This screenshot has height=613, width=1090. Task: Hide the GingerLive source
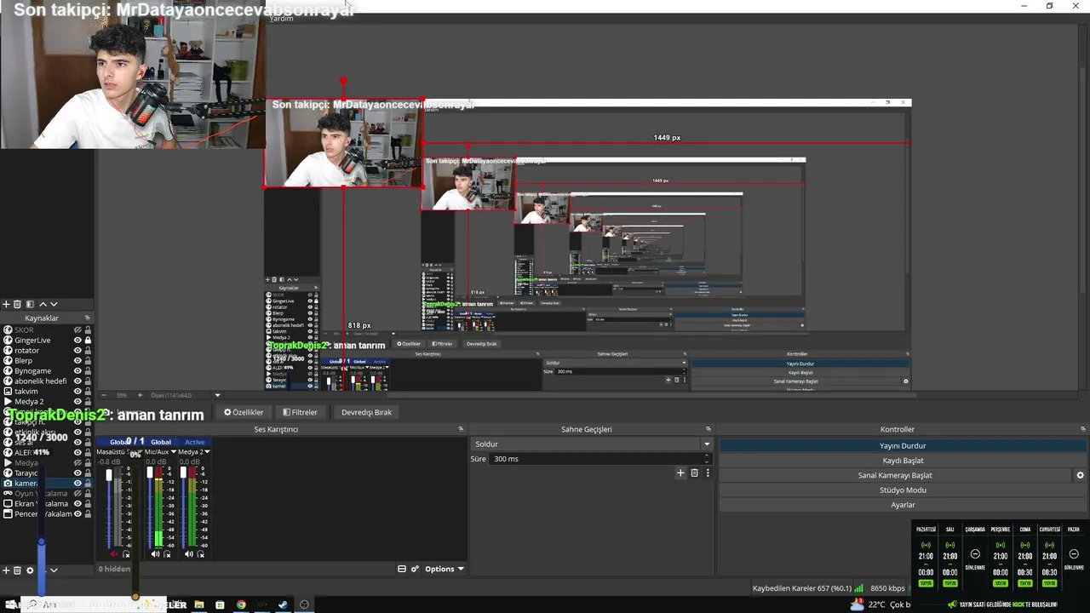tap(77, 341)
